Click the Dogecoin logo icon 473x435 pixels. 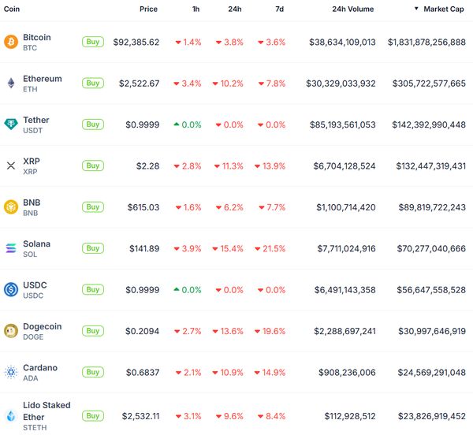(x=11, y=331)
